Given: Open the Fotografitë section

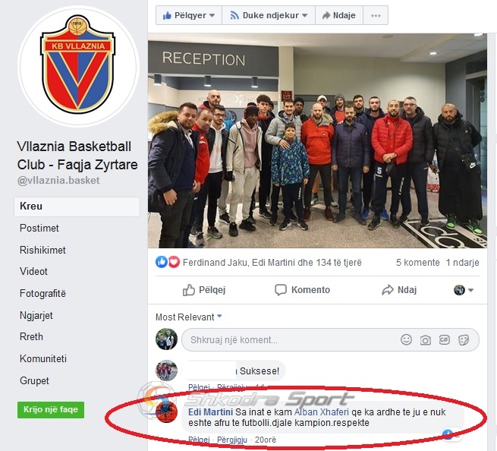Looking at the screenshot, I should coord(42,293).
